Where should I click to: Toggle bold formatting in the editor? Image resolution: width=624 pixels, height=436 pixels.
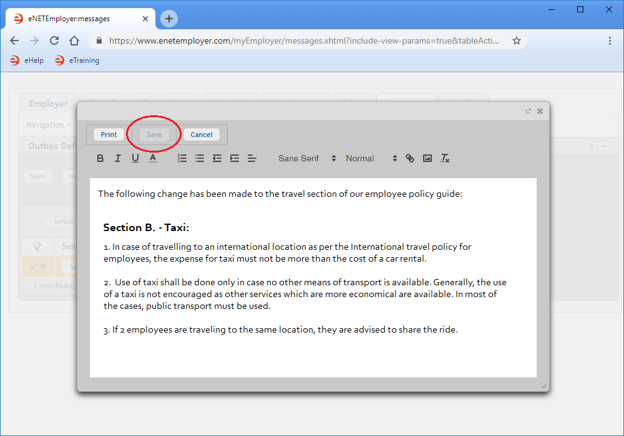point(100,158)
